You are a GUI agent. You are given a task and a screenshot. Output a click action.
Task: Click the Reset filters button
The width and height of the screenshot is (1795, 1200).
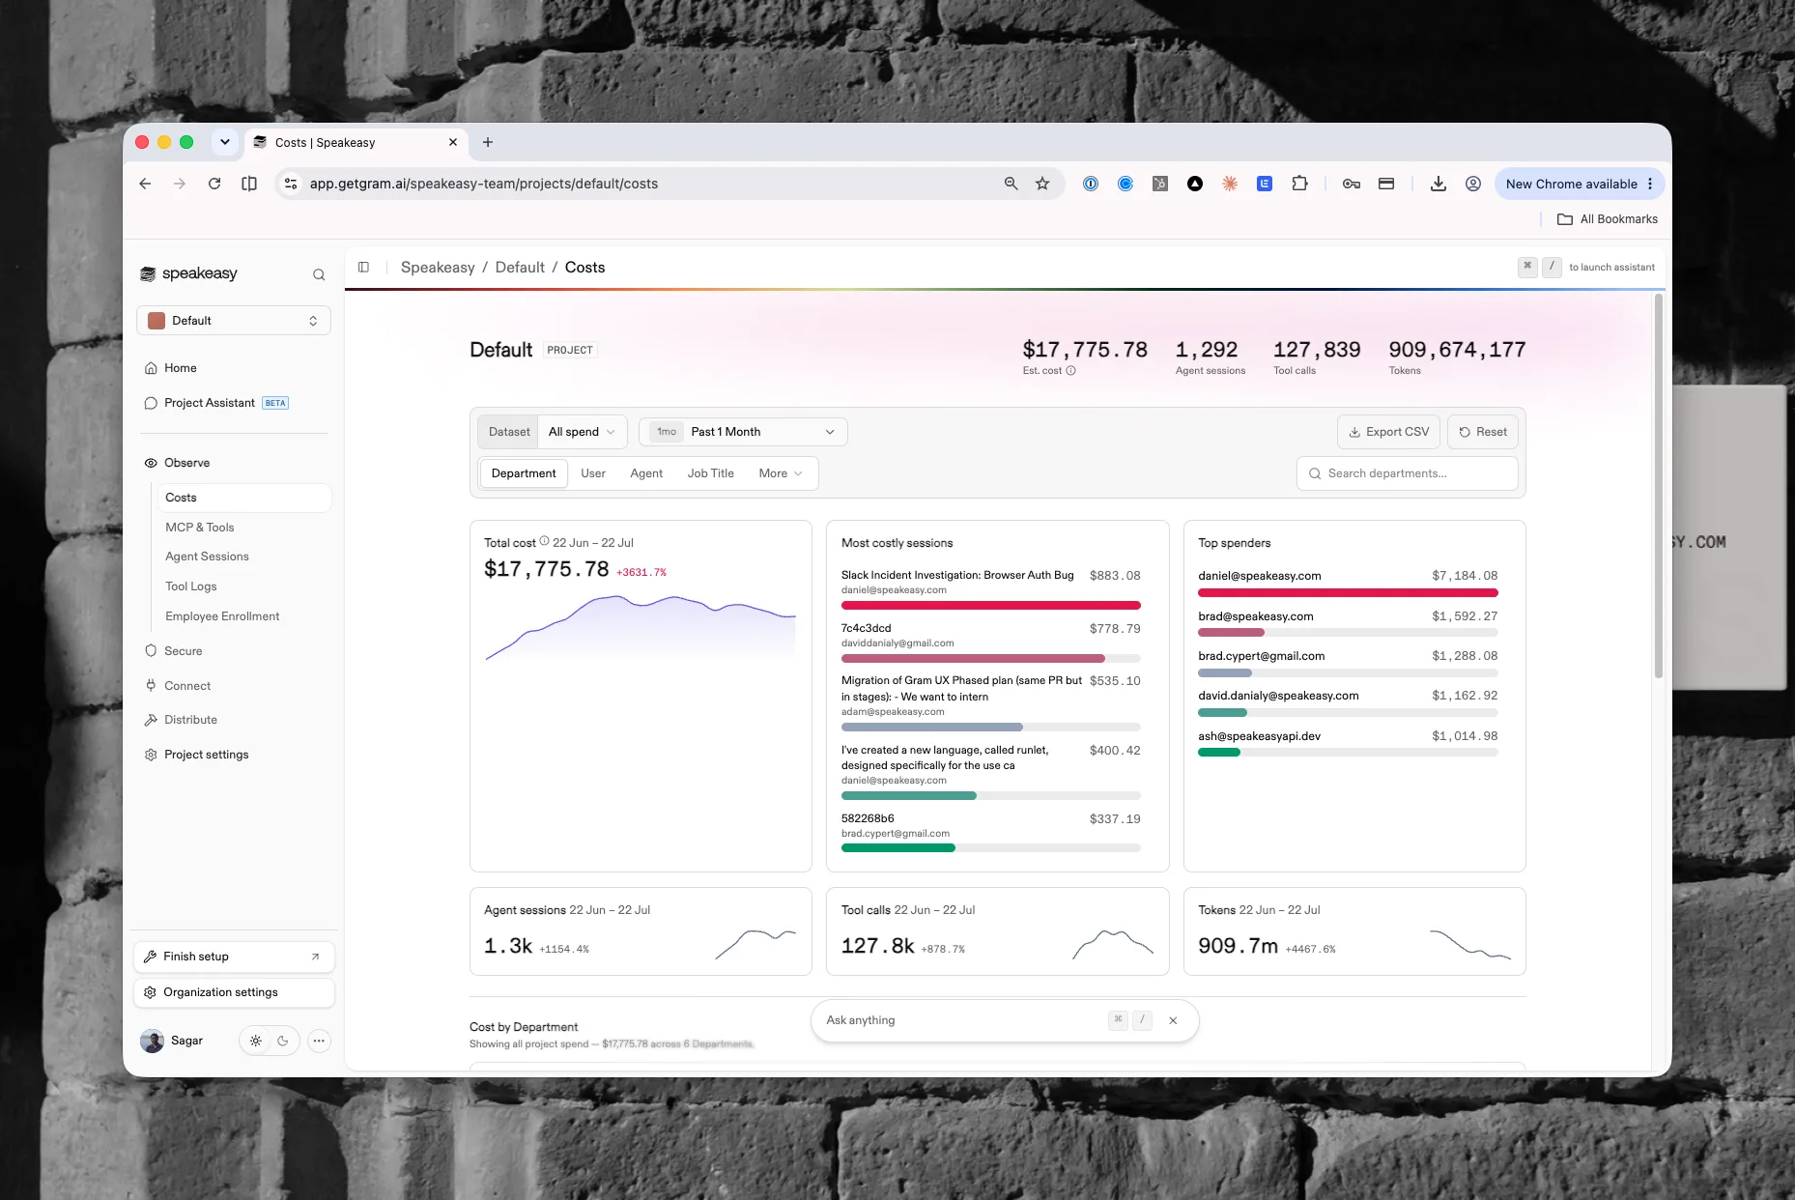[1483, 432]
